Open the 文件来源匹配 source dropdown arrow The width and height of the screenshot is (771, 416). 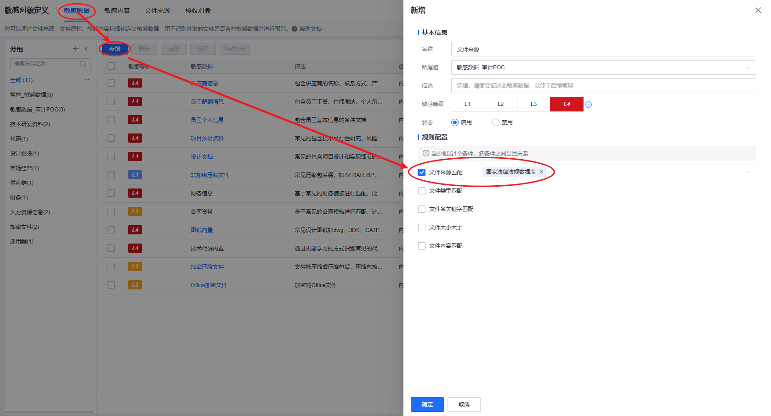coord(748,172)
